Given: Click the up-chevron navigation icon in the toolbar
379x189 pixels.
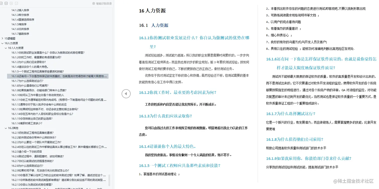Looking at the screenshot, I should 6,3.
